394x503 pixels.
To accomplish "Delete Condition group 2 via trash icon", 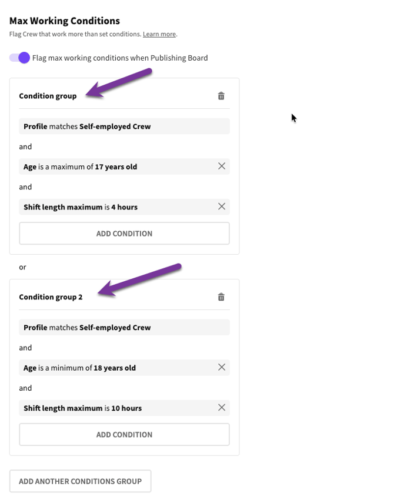I will (x=221, y=297).
